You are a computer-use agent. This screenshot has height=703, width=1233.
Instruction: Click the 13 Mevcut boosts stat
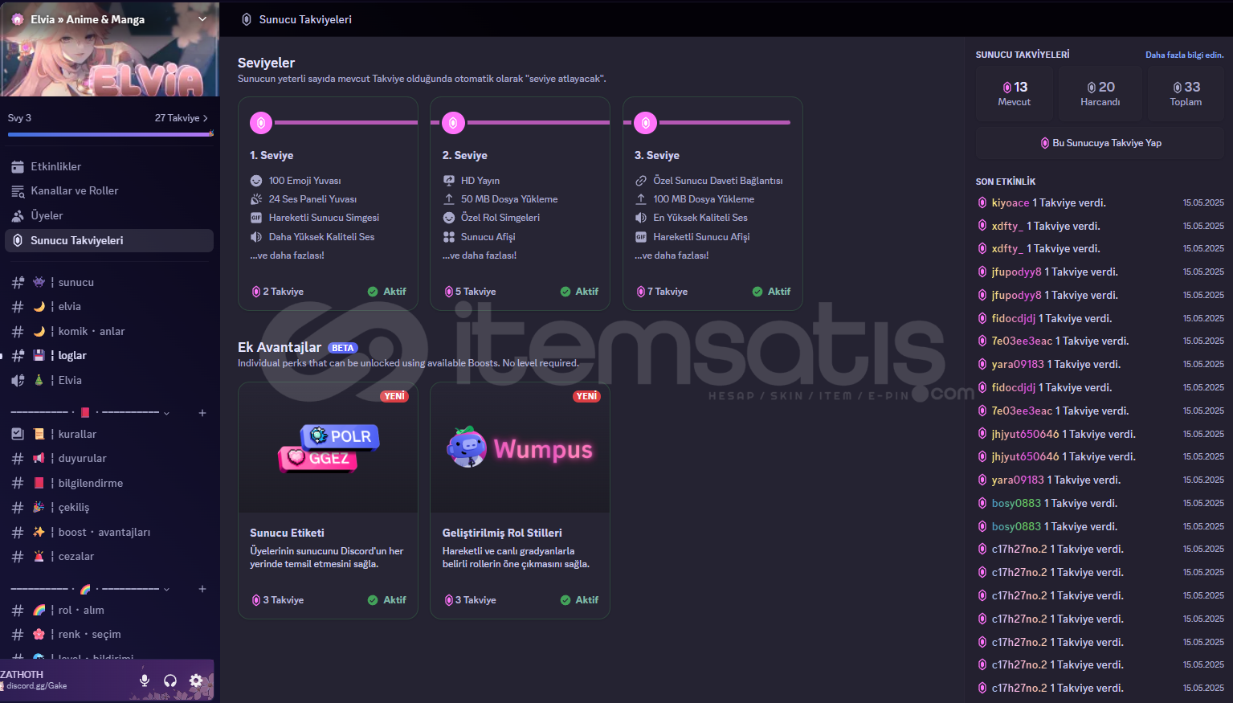point(1015,93)
